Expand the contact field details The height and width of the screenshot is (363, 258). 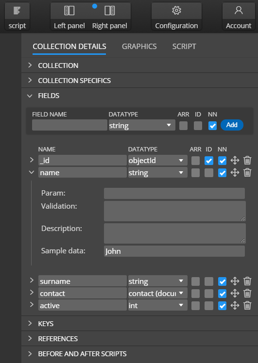(x=32, y=292)
